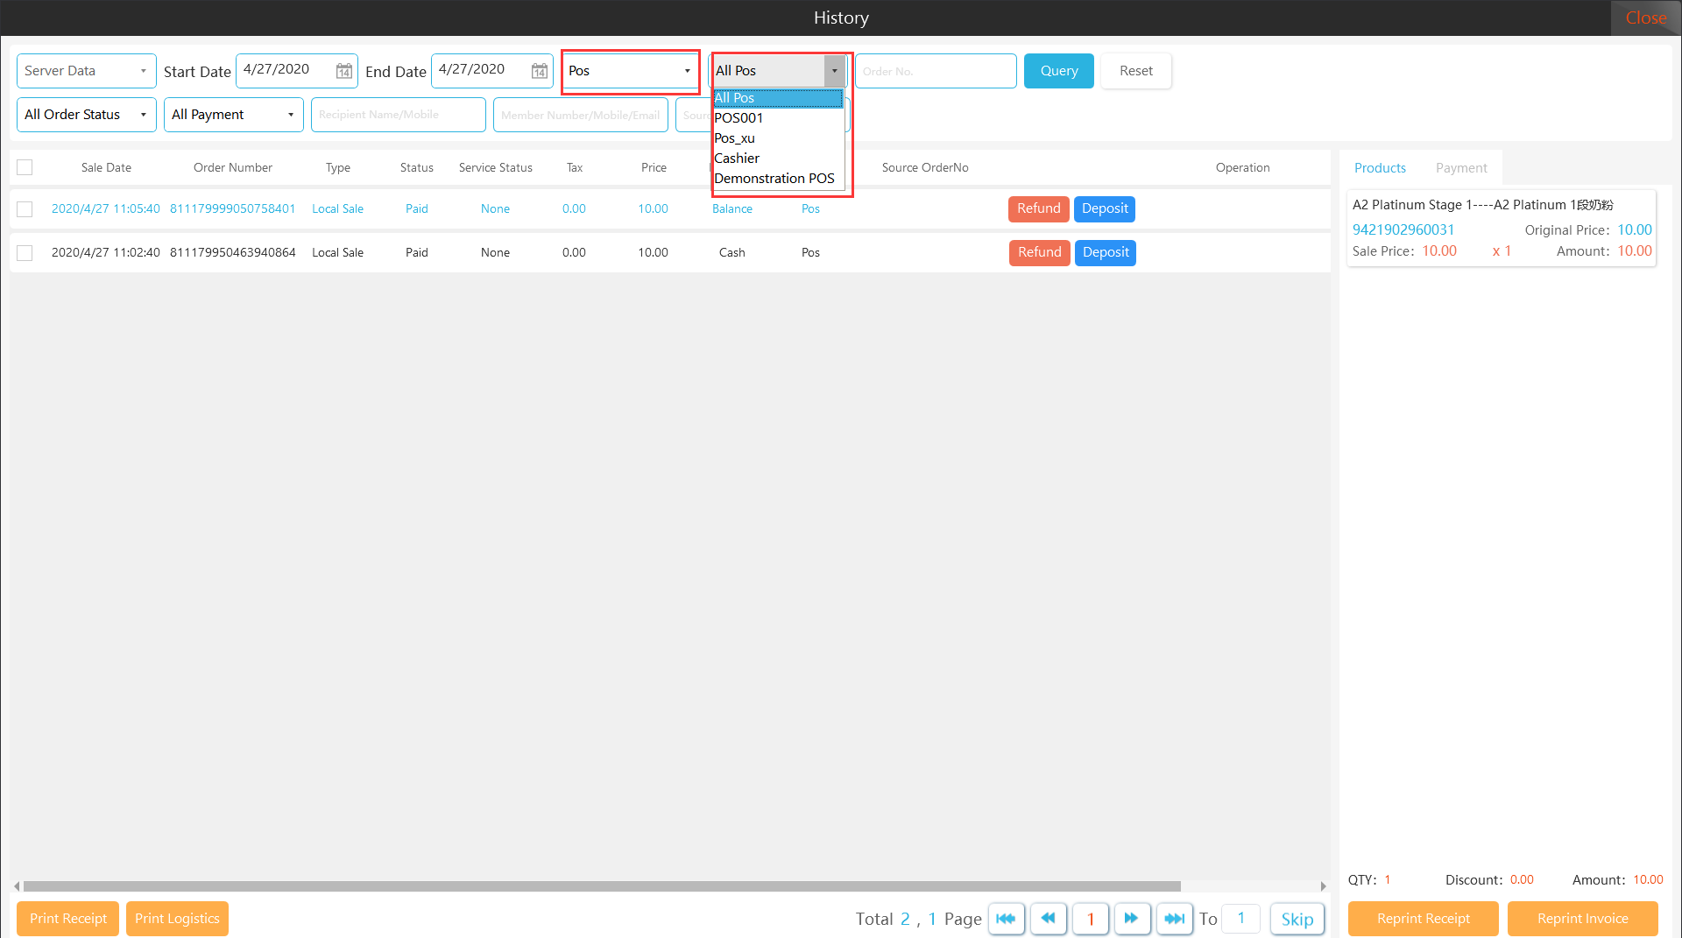
Task: Expand the All Payment dropdown
Action: pyautogui.click(x=233, y=115)
